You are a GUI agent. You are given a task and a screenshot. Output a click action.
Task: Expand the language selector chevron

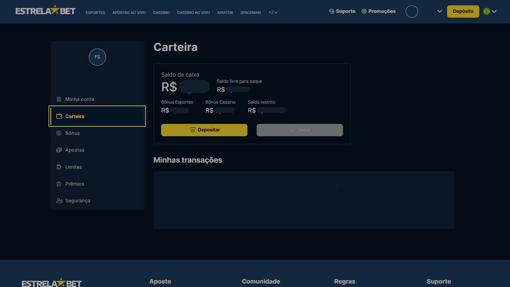pos(494,11)
